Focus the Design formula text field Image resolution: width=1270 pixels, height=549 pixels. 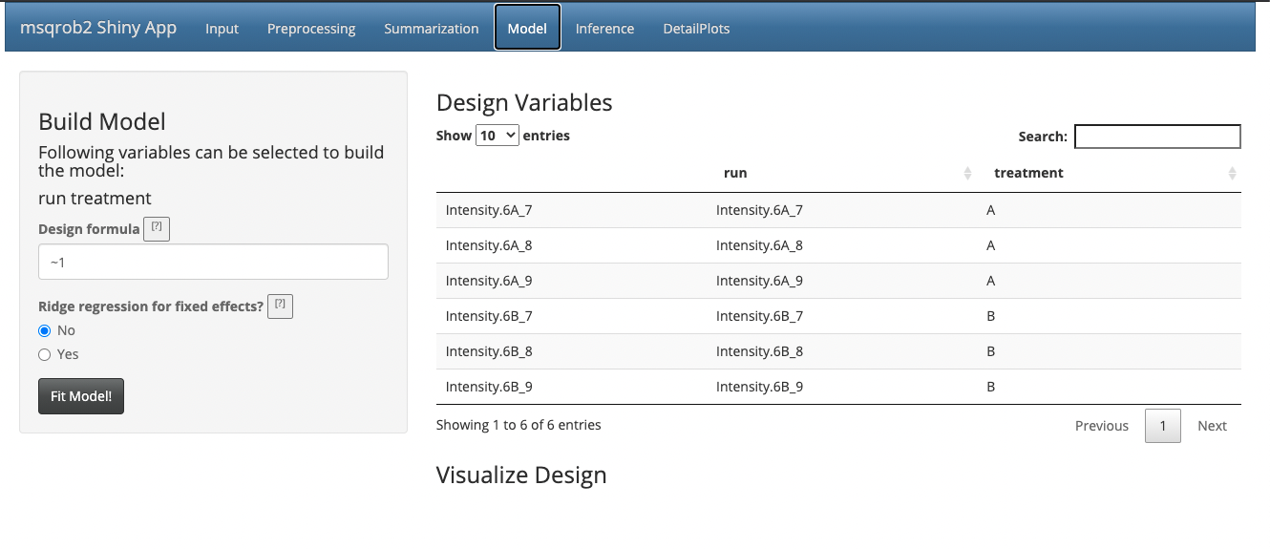213,262
